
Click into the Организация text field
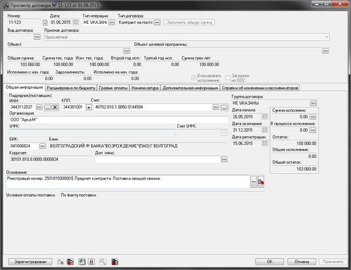point(114,120)
